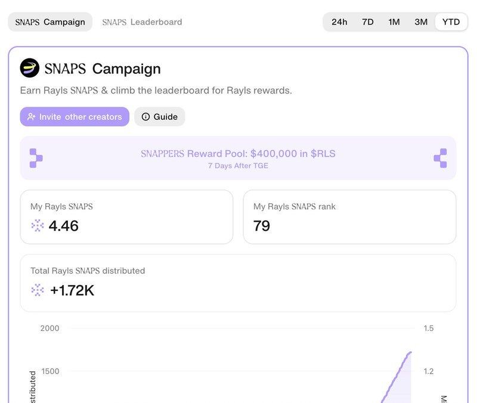
Task: Click the add-person icon in Invite button
Action: (32, 117)
